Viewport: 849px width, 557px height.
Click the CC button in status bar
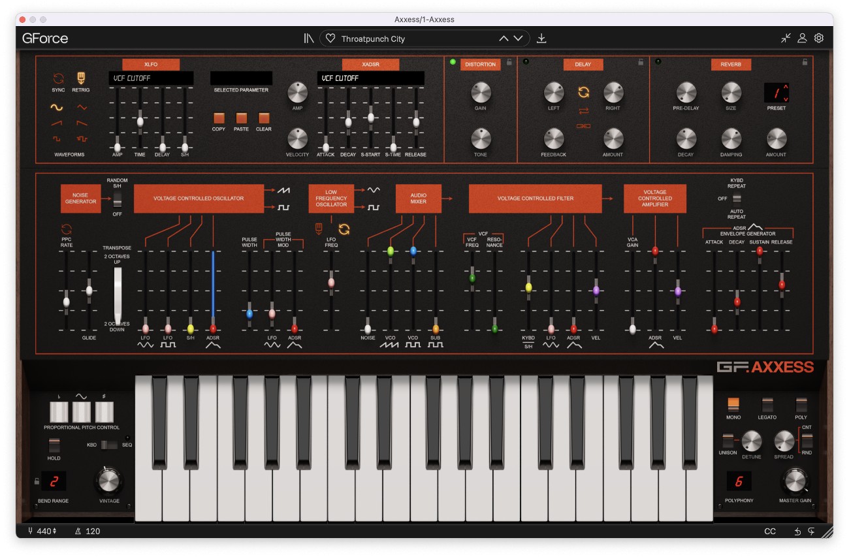tap(770, 531)
